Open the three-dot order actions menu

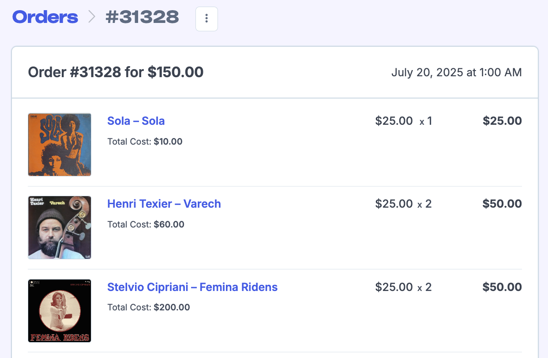coord(206,19)
